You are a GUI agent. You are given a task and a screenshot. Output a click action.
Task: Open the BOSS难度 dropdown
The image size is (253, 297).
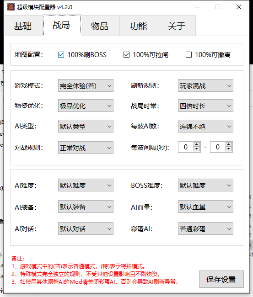[205, 185]
